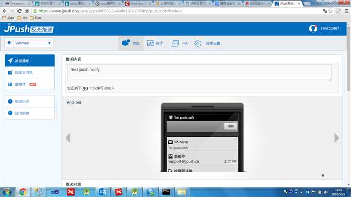Click the WuzApp notification in phone preview
The image size is (351, 197).
[x=202, y=144]
